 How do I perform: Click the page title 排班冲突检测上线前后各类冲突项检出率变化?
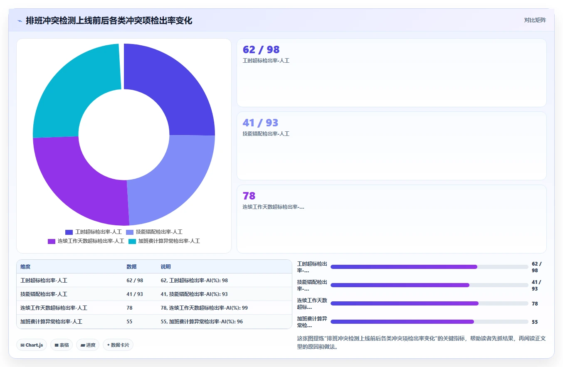pyautogui.click(x=109, y=21)
